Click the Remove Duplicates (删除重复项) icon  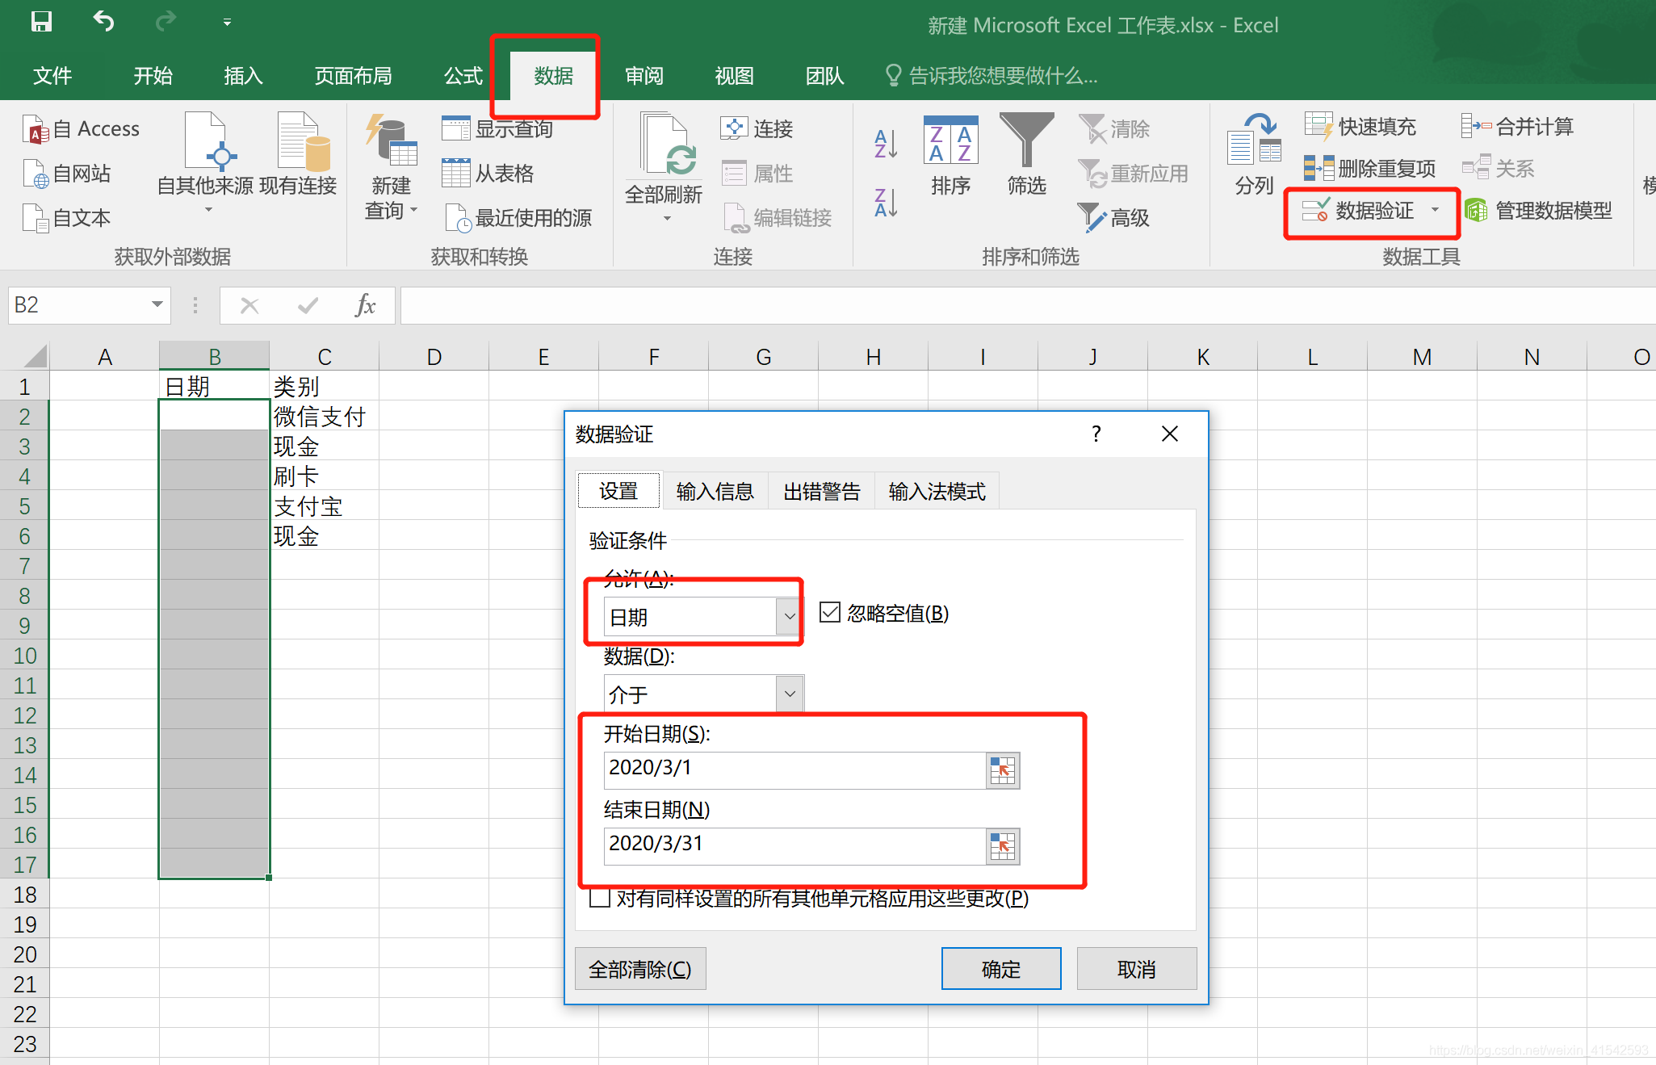tap(1318, 168)
